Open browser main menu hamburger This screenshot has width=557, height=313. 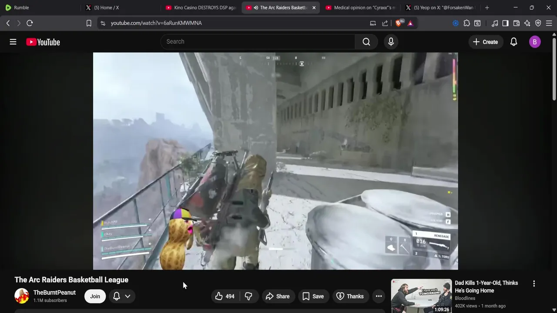point(549,23)
